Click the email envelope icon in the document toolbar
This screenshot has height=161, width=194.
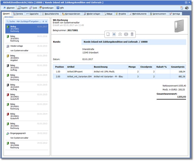tap(120, 34)
